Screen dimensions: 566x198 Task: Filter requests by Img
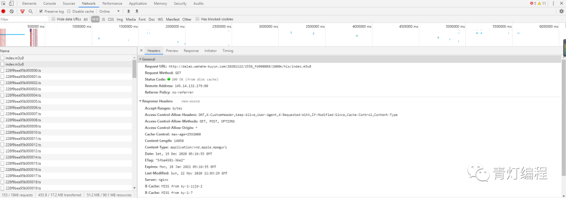(119, 19)
